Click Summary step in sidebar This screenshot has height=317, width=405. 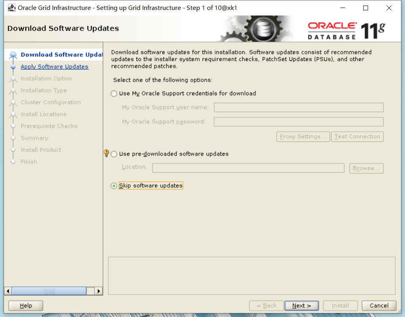click(35, 138)
